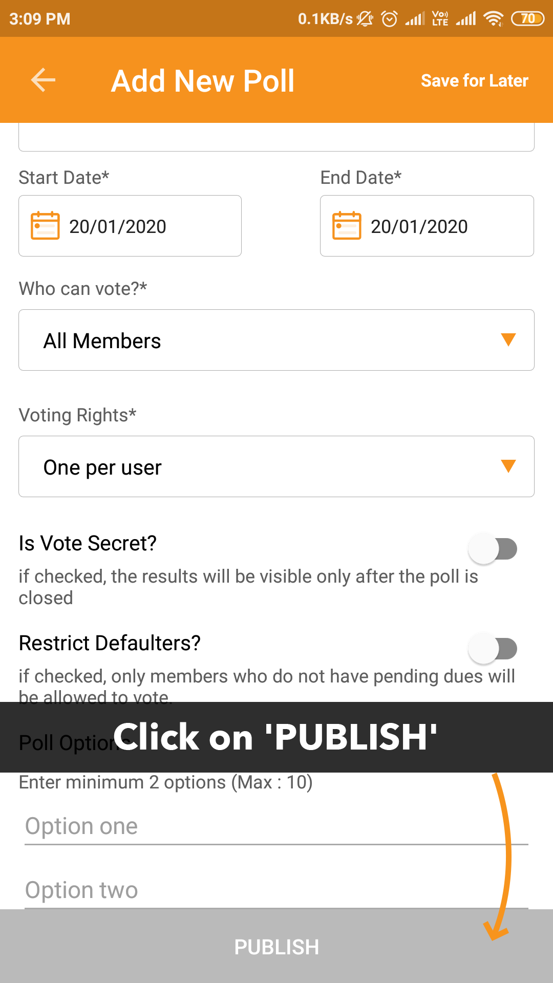
Task: Tap the LTE signal icon
Action: [x=439, y=18]
